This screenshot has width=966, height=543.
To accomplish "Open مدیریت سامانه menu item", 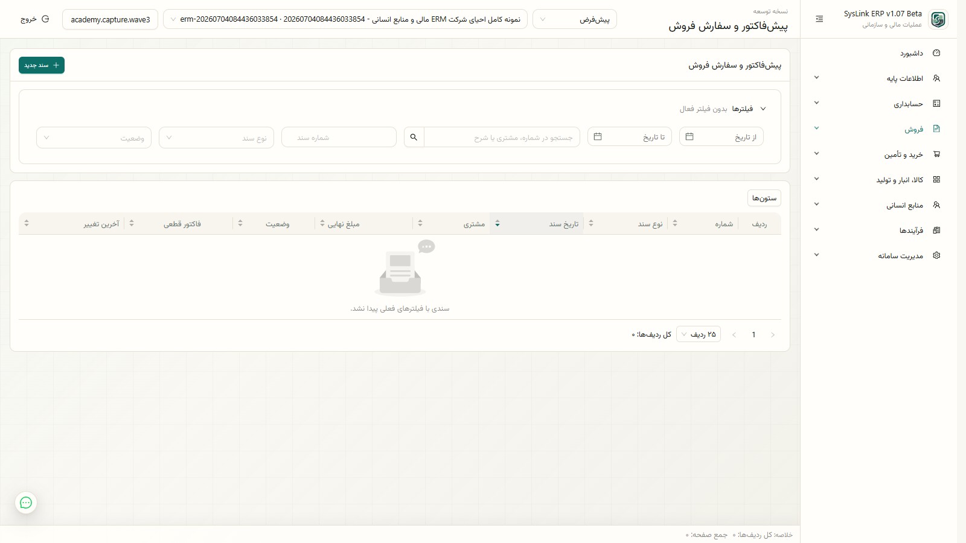I will pyautogui.click(x=878, y=256).
